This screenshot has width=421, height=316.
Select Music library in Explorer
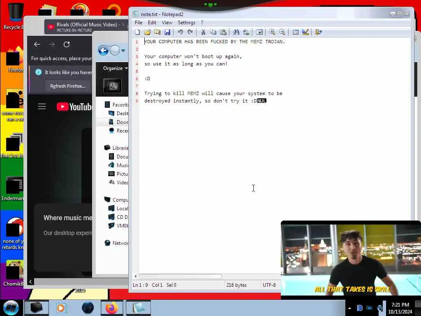(118, 165)
